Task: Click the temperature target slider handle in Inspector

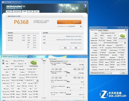Action: pos(70,90)
